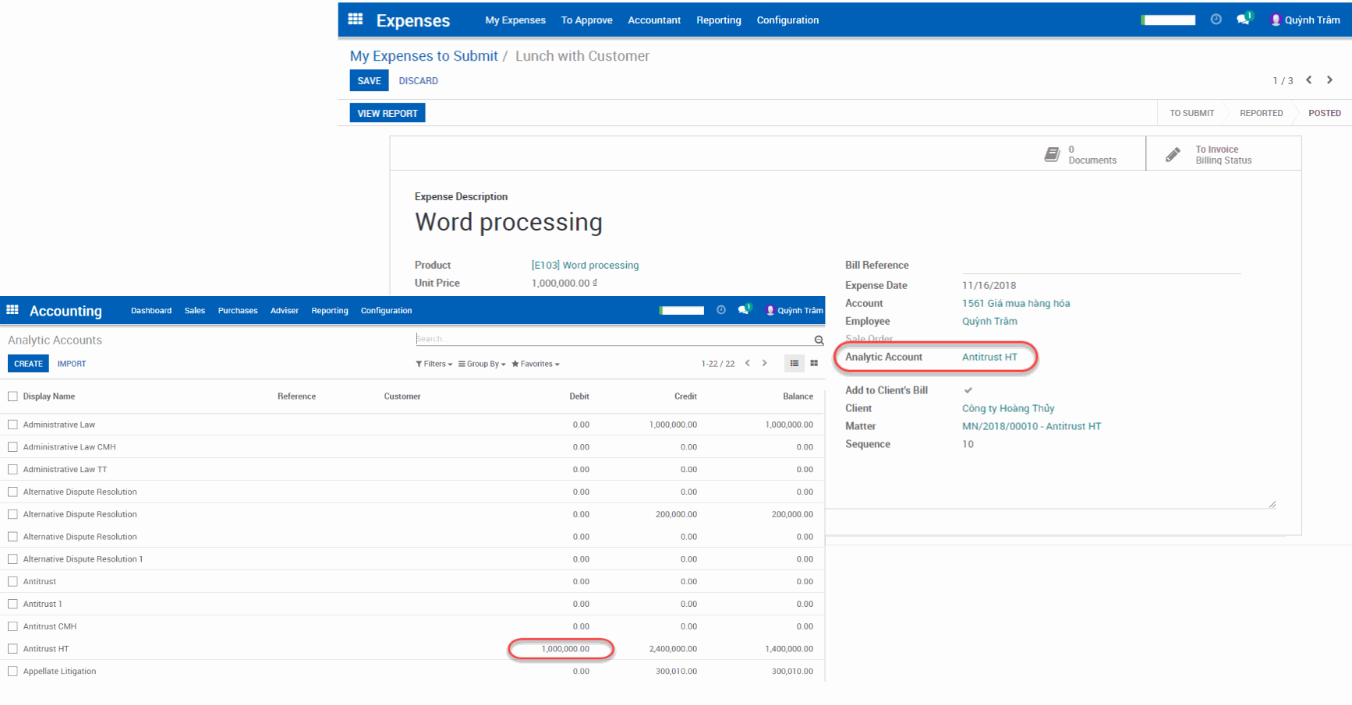Select the list view icon
This screenshot has height=705, width=1352.
[x=795, y=363]
